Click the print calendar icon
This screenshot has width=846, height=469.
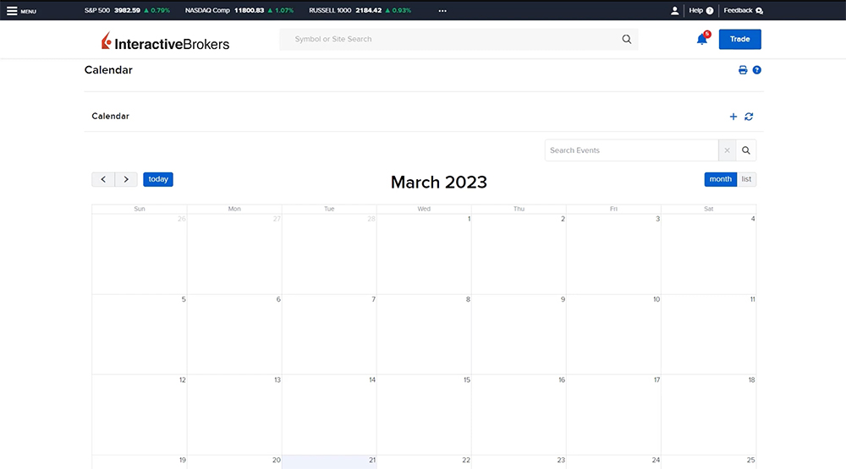click(743, 70)
